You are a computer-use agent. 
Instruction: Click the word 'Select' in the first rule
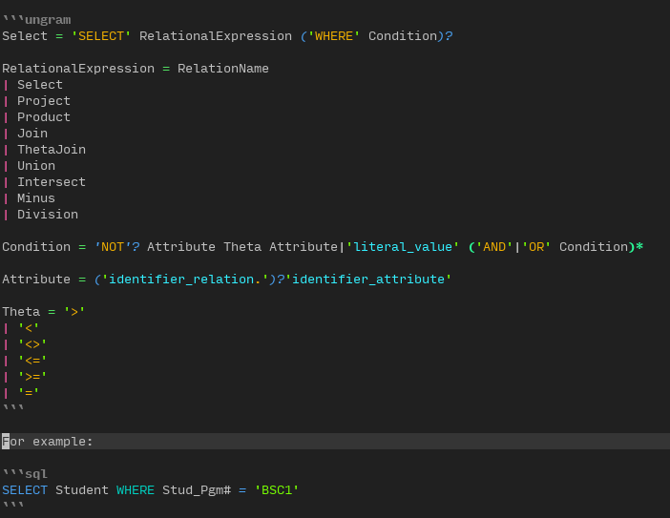(25, 36)
